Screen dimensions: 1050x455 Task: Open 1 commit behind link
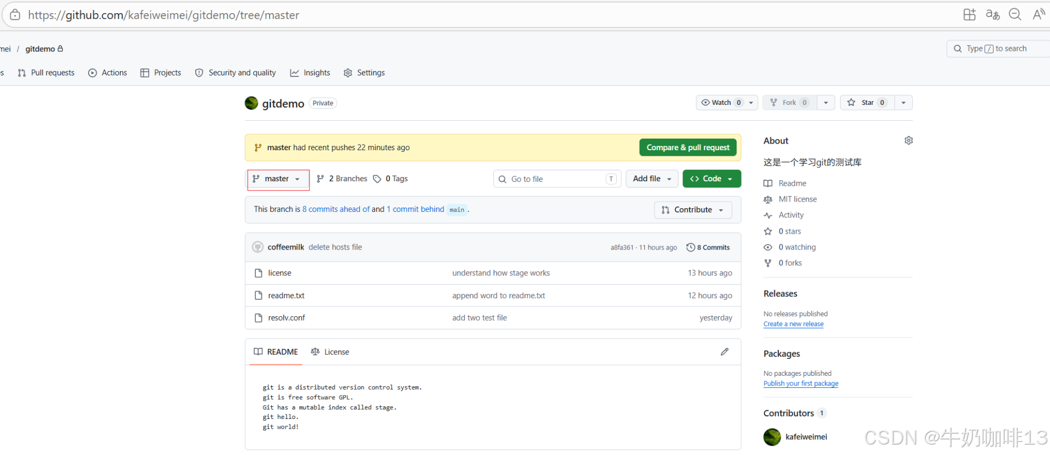point(415,210)
